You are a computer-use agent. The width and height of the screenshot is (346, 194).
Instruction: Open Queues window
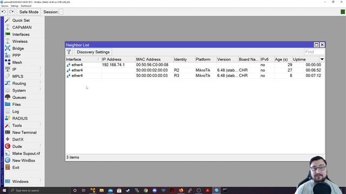pos(19,97)
